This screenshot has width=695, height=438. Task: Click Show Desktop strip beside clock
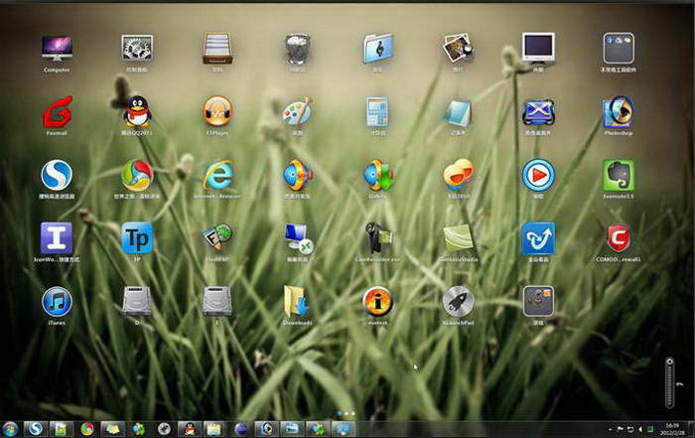click(691, 429)
